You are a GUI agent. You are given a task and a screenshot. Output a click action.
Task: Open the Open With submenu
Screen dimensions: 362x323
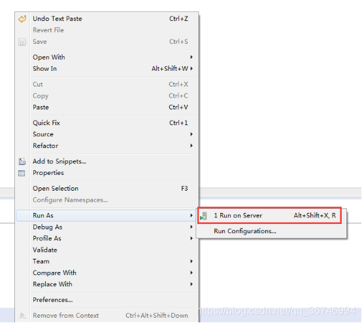(107, 57)
